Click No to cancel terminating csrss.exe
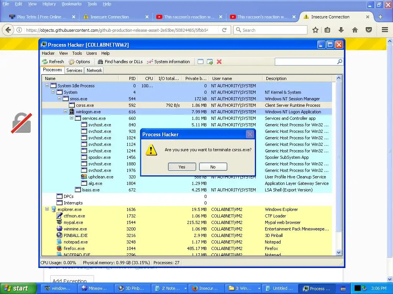Screen dimensions: 393x294 213,167
